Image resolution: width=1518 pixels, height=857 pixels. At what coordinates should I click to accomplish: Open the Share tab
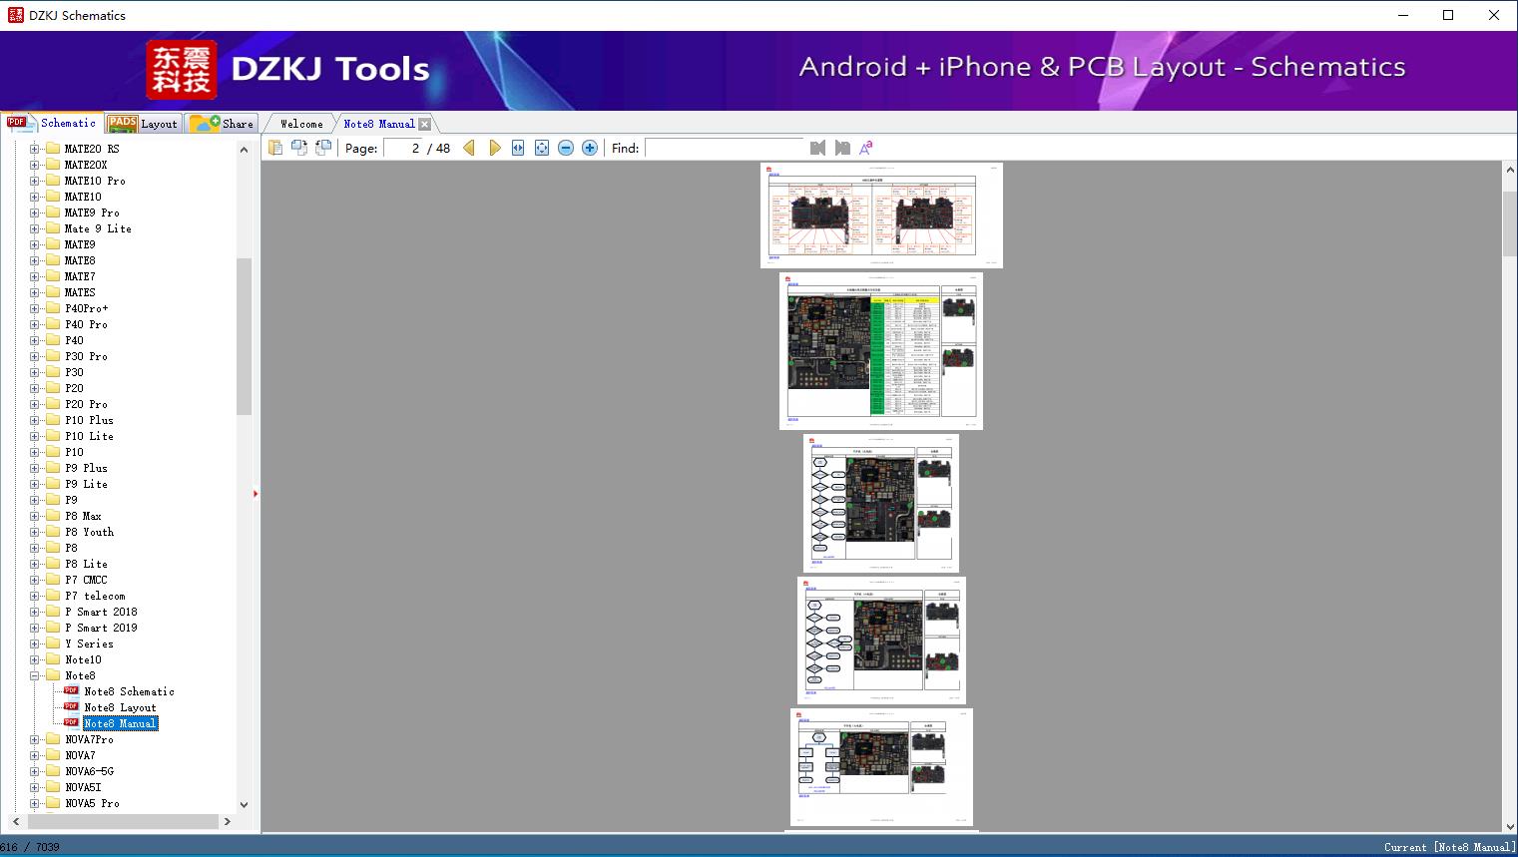click(224, 124)
